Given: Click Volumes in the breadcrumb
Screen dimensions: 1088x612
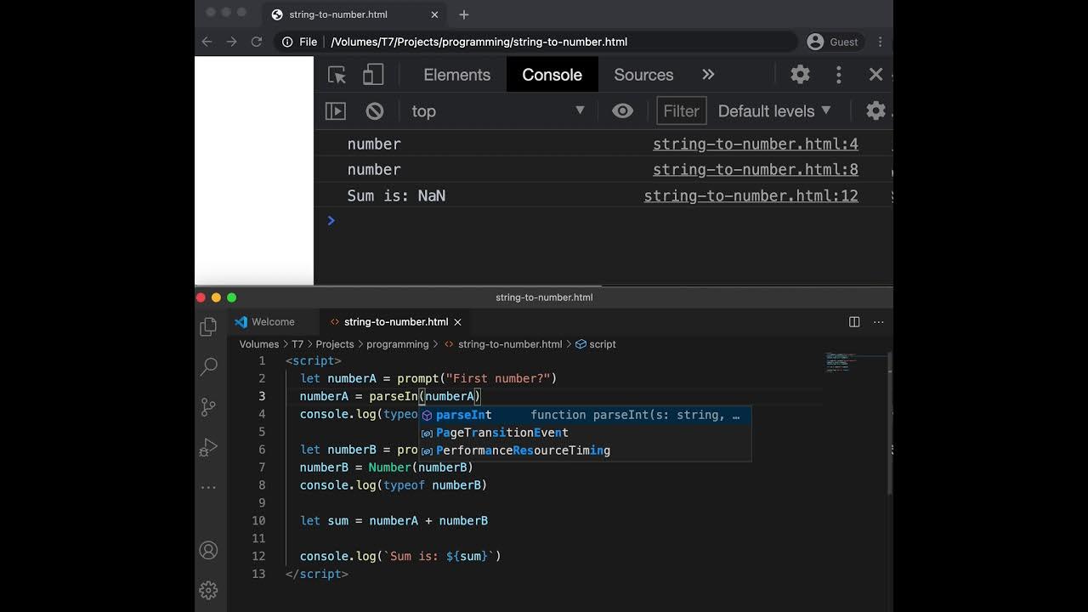Looking at the screenshot, I should point(259,344).
